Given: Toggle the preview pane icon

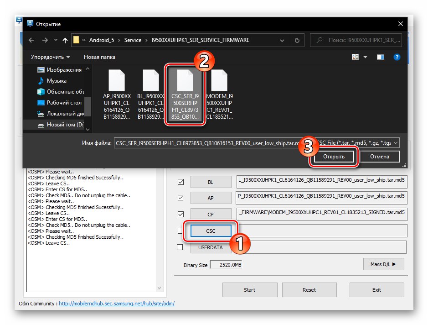Looking at the screenshot, I should point(382,57).
